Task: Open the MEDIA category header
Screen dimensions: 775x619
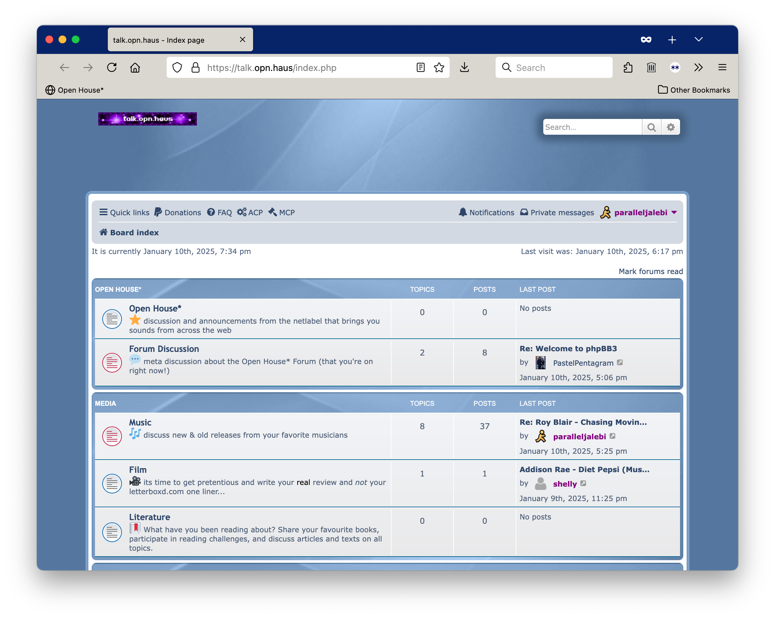Action: click(105, 403)
